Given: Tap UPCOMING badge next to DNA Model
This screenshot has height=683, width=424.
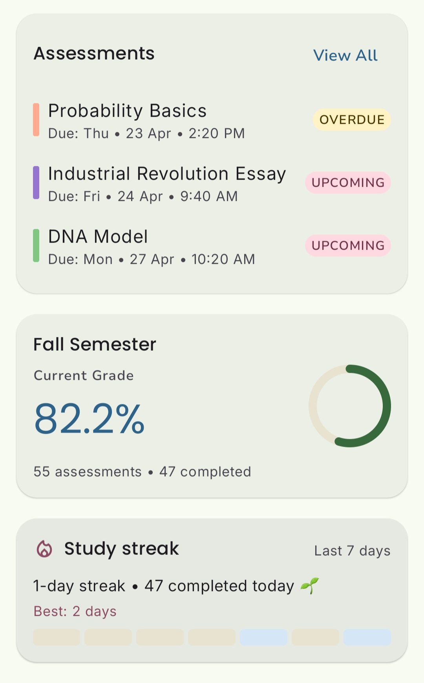Looking at the screenshot, I should point(348,245).
